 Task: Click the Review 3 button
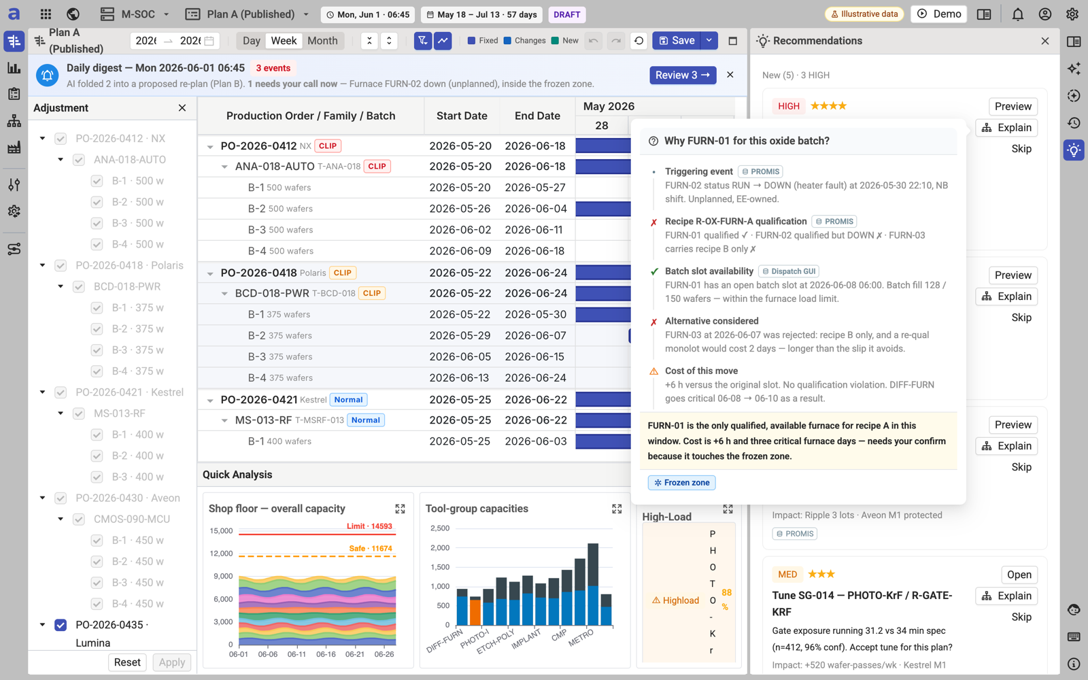pos(682,75)
